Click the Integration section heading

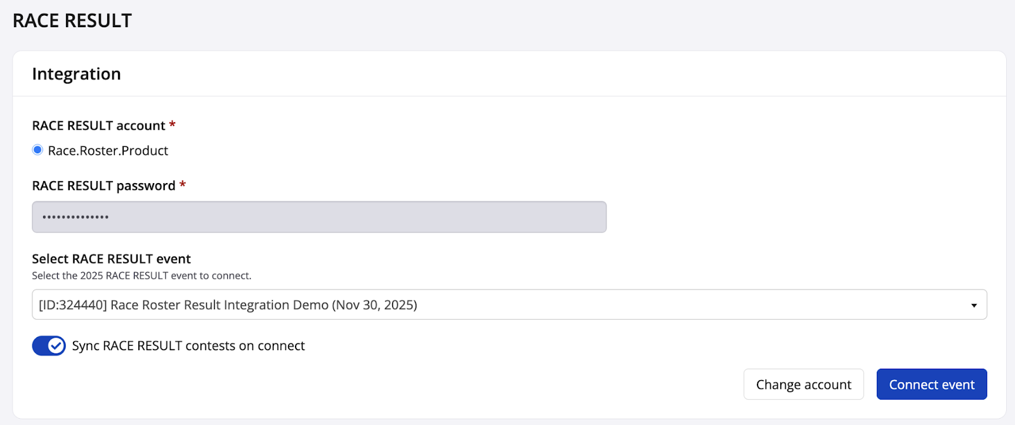click(x=76, y=74)
